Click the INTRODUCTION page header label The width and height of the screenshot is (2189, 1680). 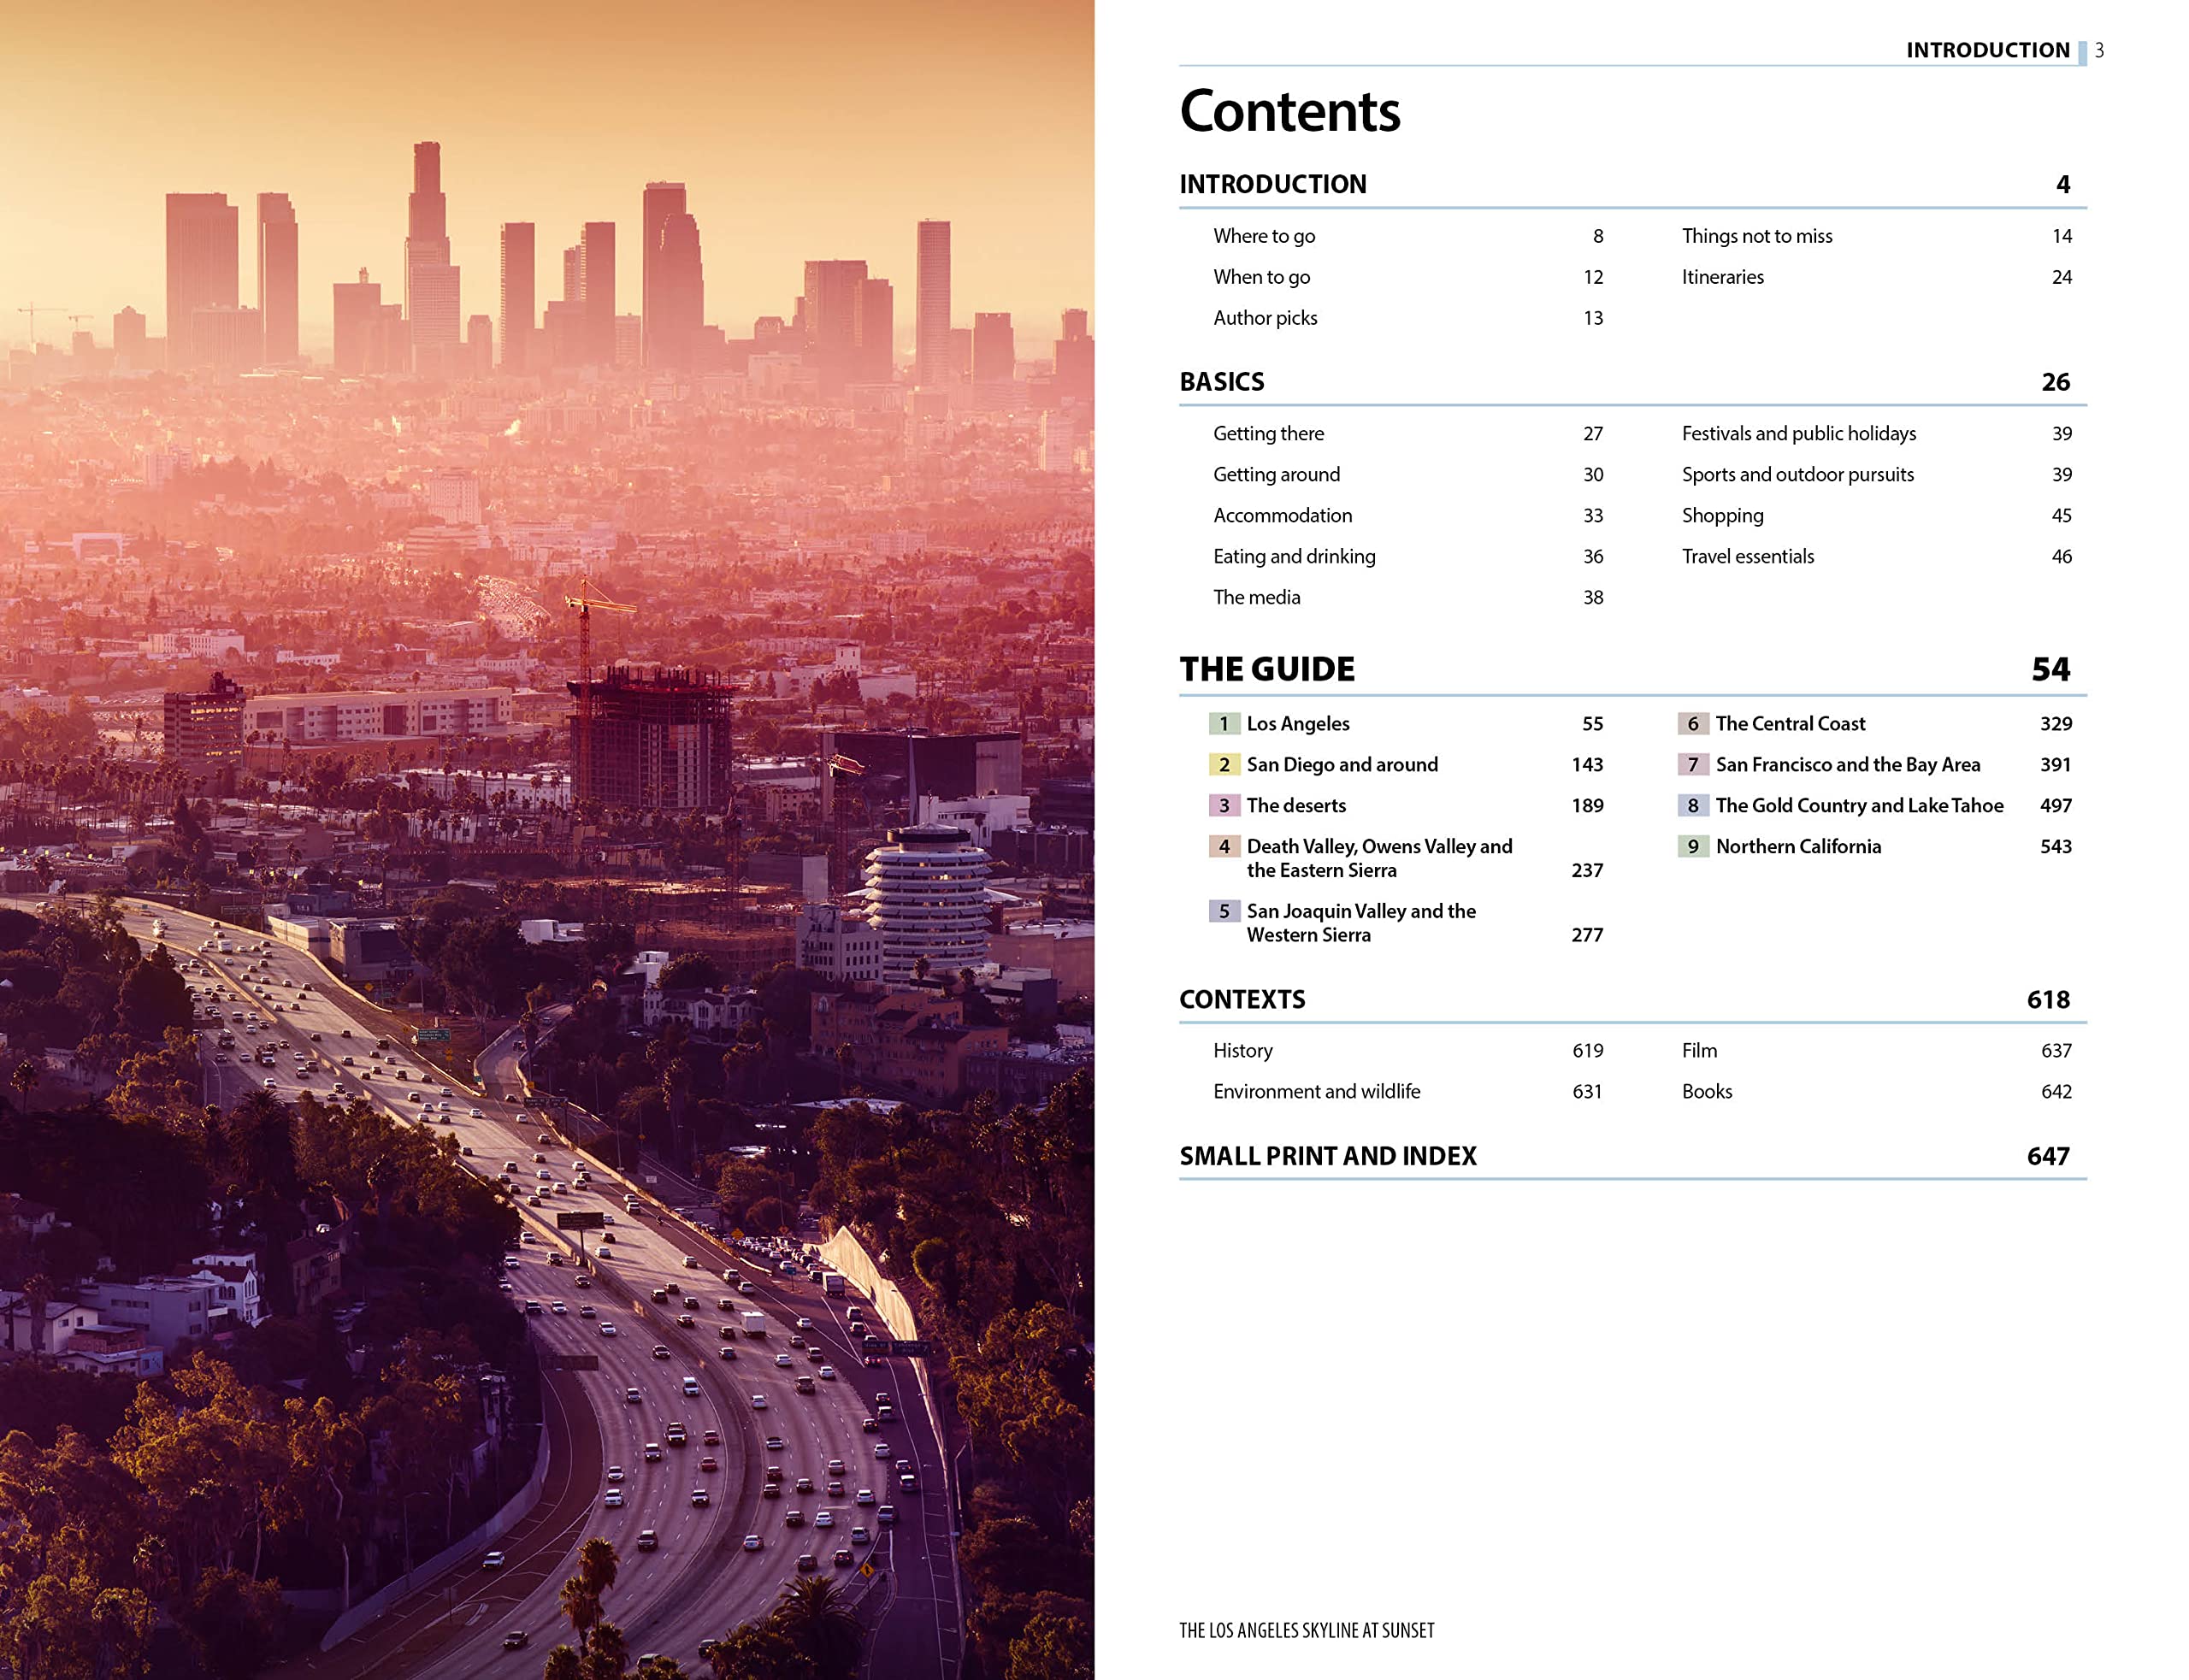click(x=1986, y=50)
